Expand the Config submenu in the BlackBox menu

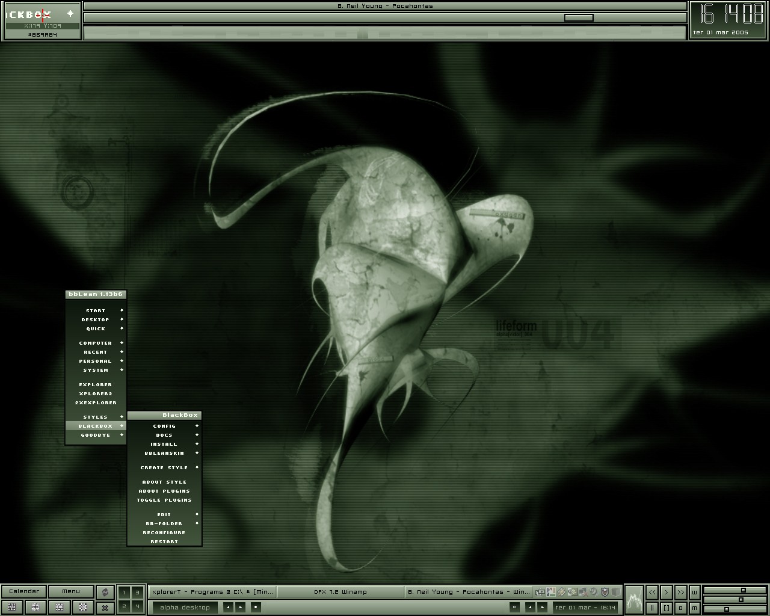point(164,426)
